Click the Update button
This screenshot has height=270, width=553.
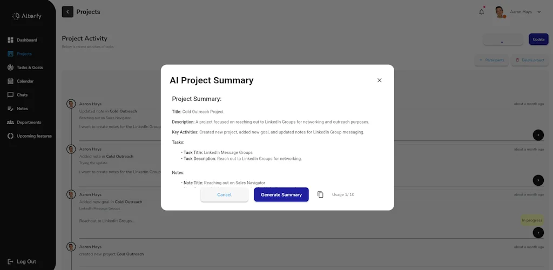(538, 39)
